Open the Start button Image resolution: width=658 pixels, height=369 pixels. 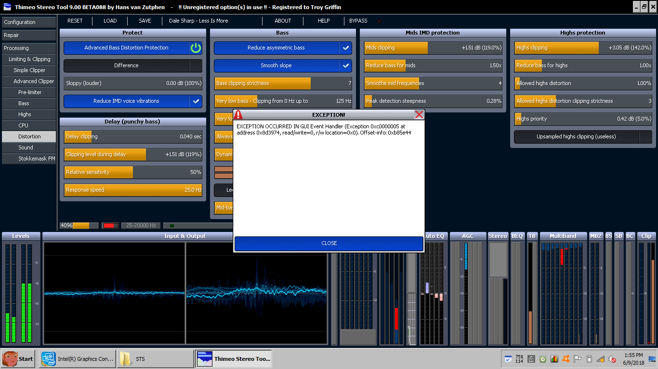pos(18,359)
